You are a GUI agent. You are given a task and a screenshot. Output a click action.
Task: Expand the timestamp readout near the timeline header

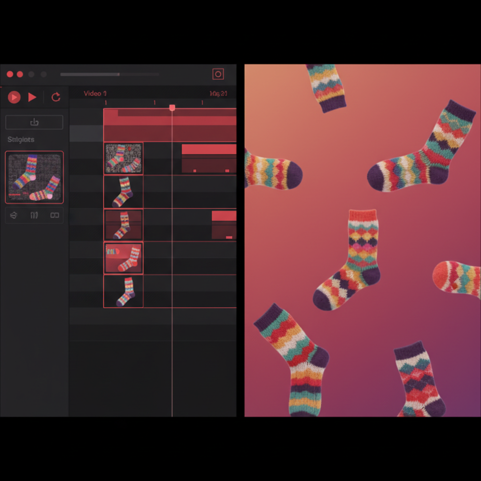pos(217,93)
